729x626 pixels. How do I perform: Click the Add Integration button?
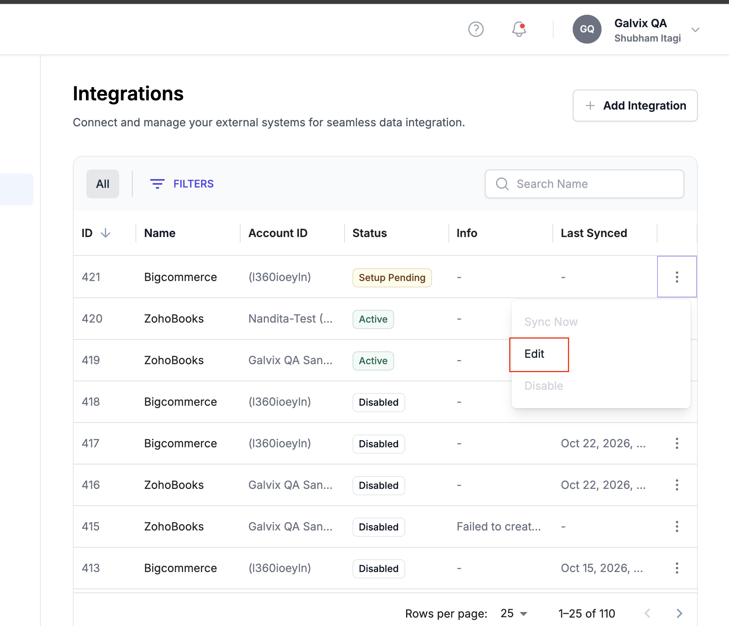click(635, 106)
